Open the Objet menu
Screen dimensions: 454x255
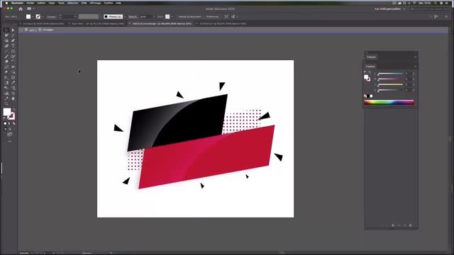(x=52, y=3)
